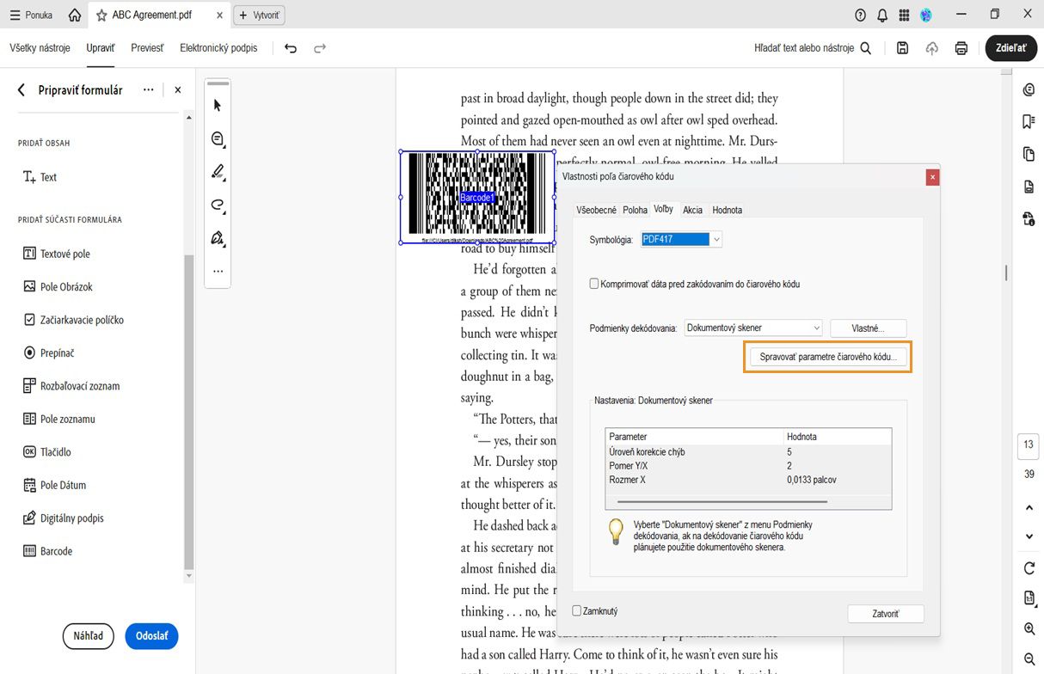The image size is (1044, 674).
Task: Click the Náhľad preview button
Action: (88, 636)
